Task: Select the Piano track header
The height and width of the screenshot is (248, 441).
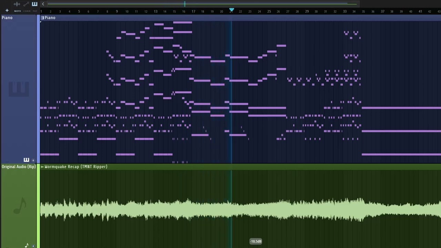Action: tap(19, 89)
